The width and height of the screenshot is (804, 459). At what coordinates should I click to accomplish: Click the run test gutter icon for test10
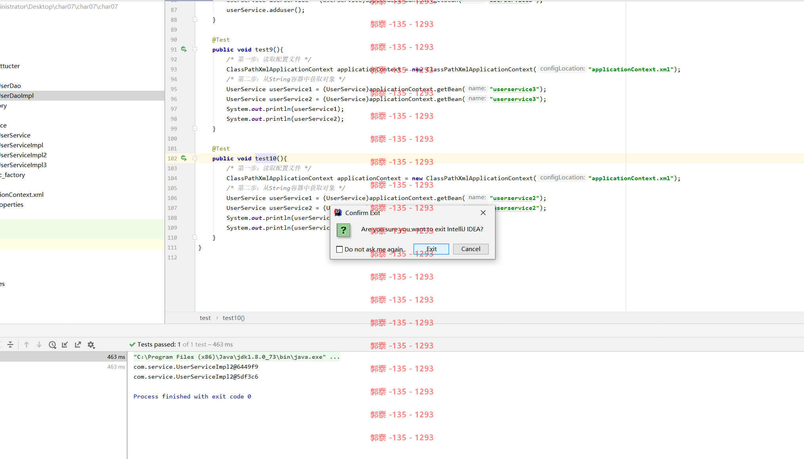pos(184,158)
